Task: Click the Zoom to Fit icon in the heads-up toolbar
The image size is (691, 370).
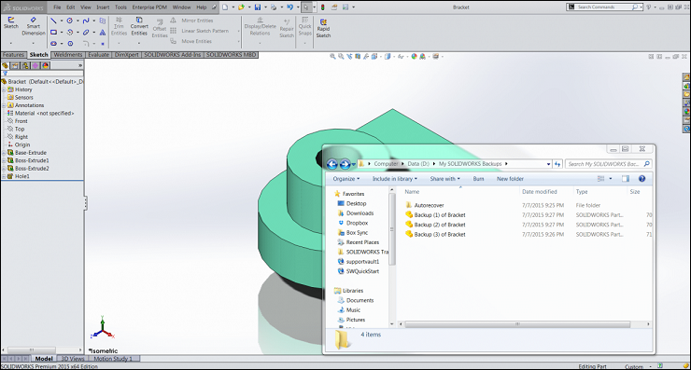Action: [x=332, y=56]
